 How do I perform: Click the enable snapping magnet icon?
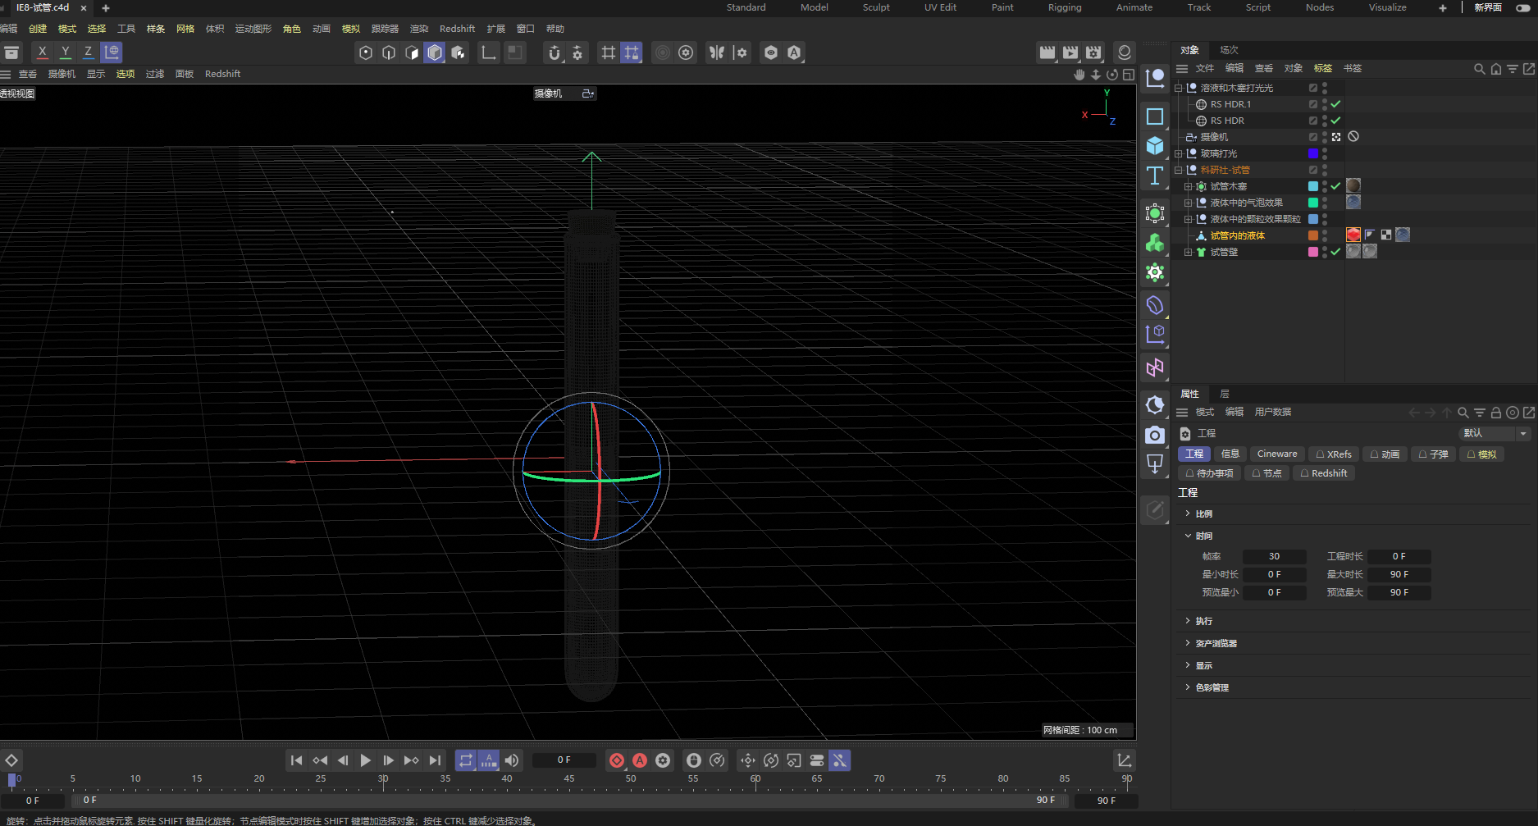coord(555,52)
